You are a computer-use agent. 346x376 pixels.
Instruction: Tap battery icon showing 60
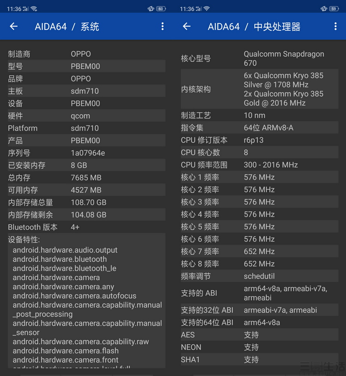tap(161, 9)
